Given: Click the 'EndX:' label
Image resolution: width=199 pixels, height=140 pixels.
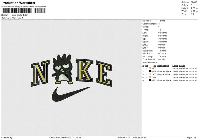Looking at the screenshot, I should [x=145, y=45].
